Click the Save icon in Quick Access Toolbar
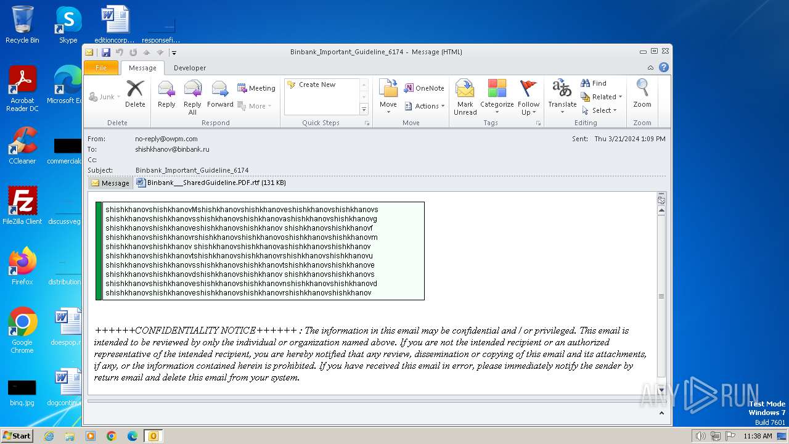Viewport: 789px width, 444px height. coord(106,52)
